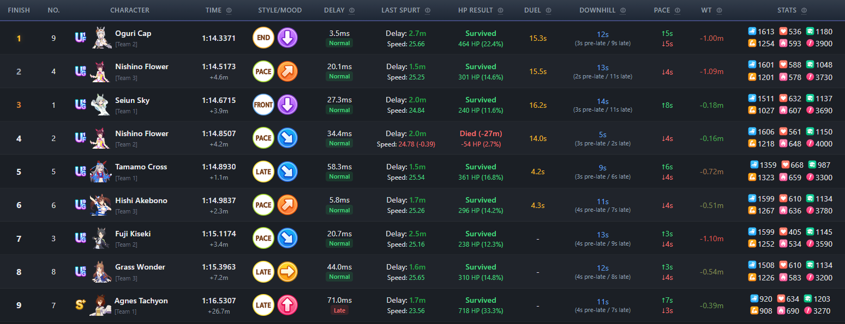The image size is (845, 324).
Task: Click the '[Team 1]' label under Seiun Sky
Action: [x=126, y=111]
